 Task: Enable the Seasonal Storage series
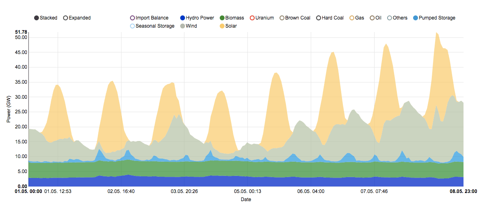tap(132, 26)
